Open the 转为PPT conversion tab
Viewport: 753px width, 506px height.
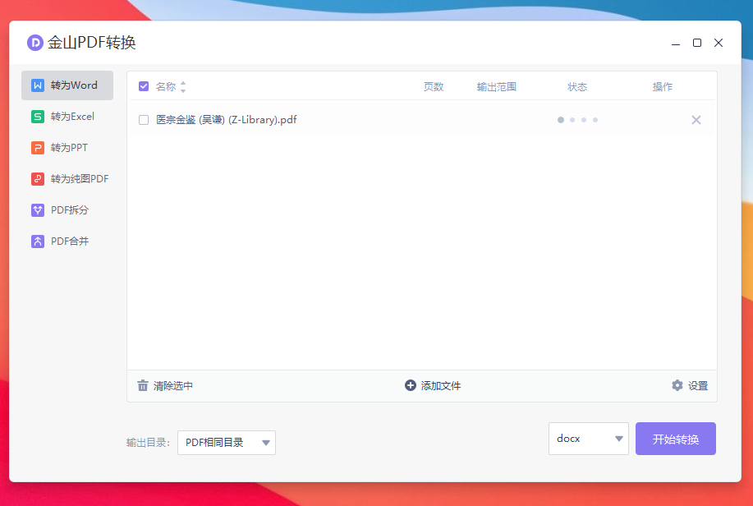[x=67, y=148]
